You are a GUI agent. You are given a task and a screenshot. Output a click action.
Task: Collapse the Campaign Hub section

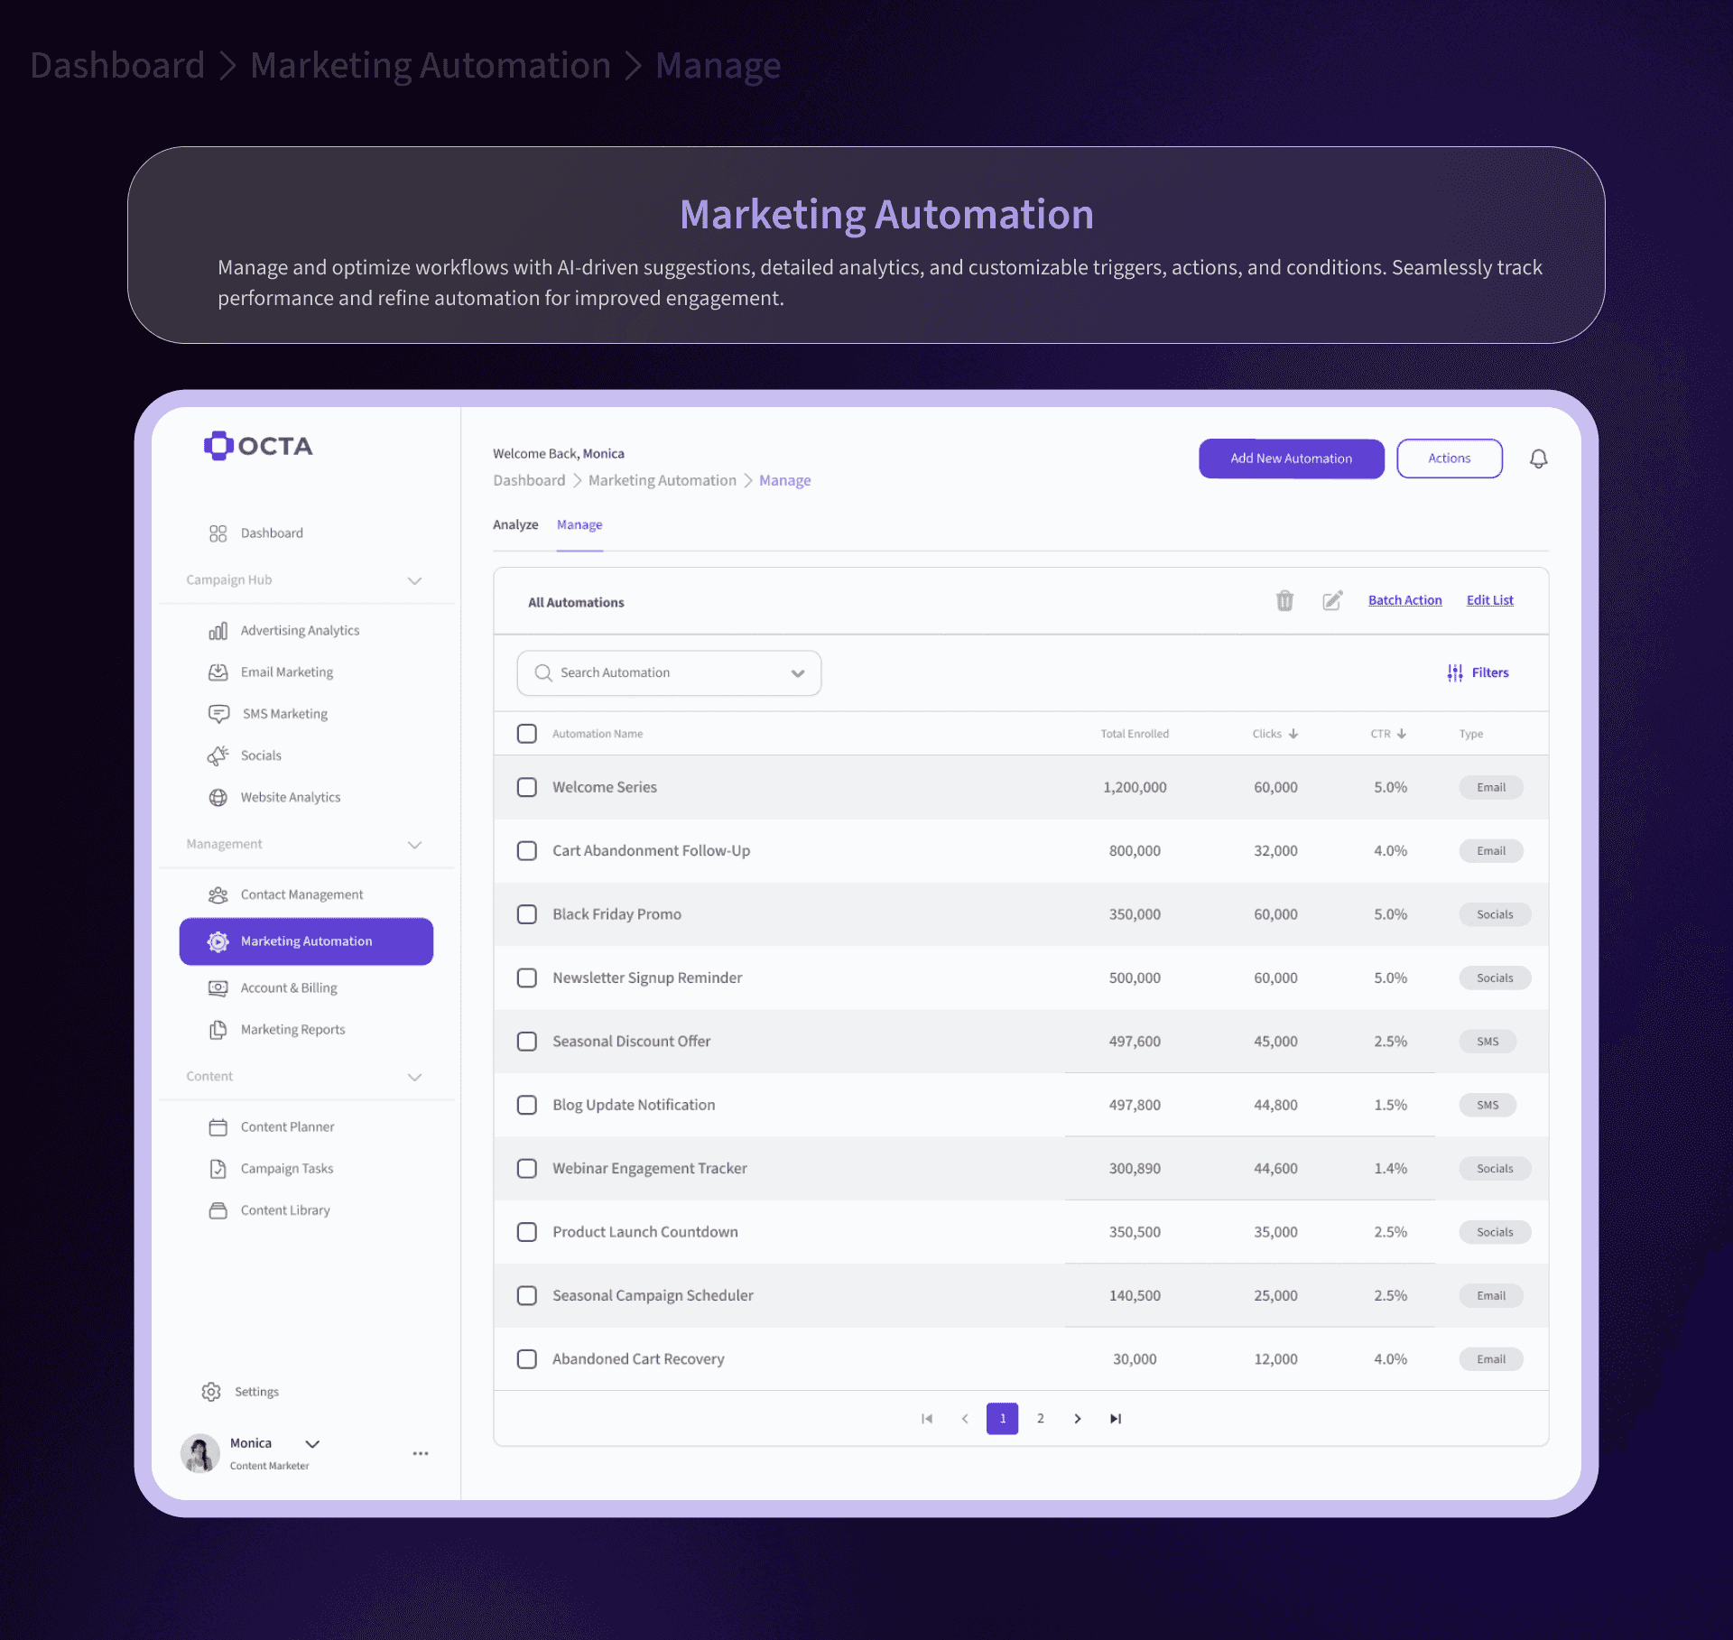click(x=414, y=580)
